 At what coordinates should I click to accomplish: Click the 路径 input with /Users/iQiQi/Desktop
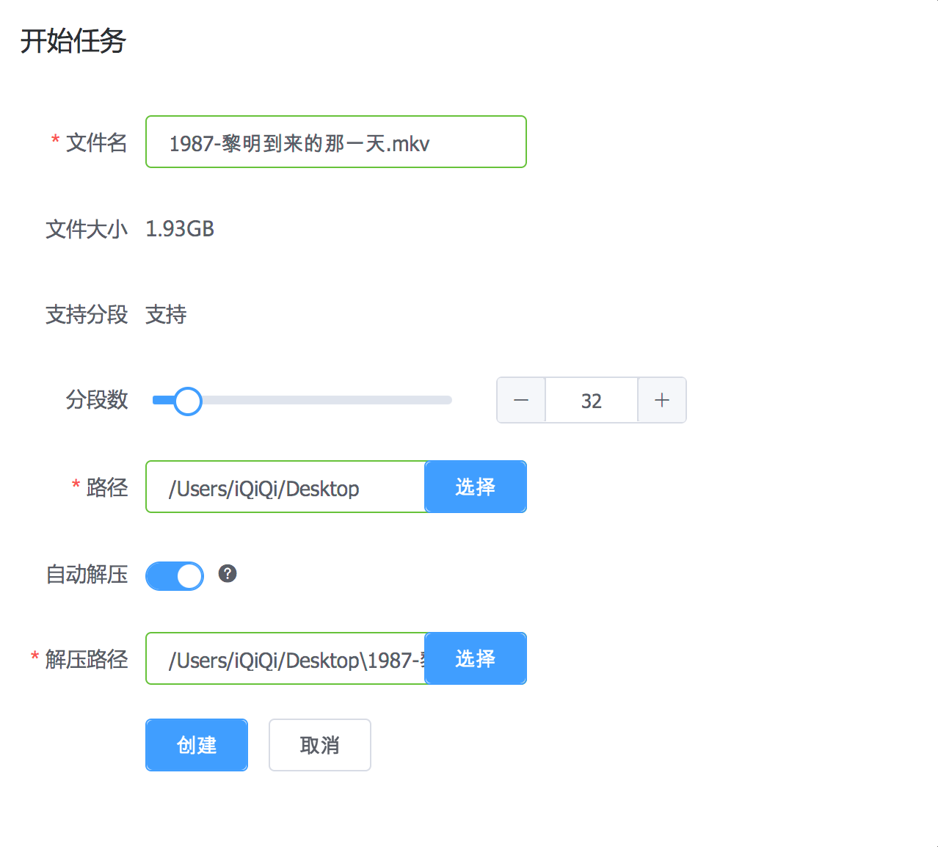(286, 487)
